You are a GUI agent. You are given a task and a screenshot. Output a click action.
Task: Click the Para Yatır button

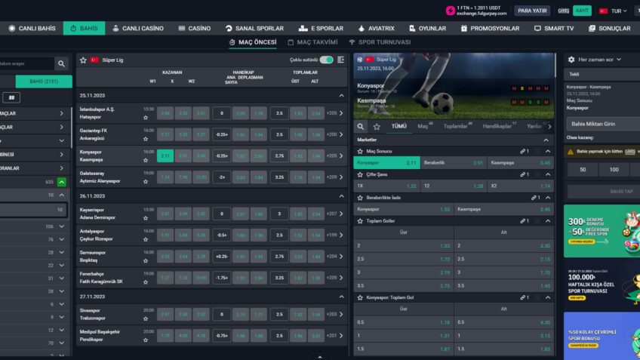(x=532, y=11)
